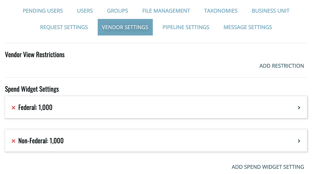Viewport: 313px width, 174px height.
Task: Open the Business Unit tab
Action: tap(271, 11)
